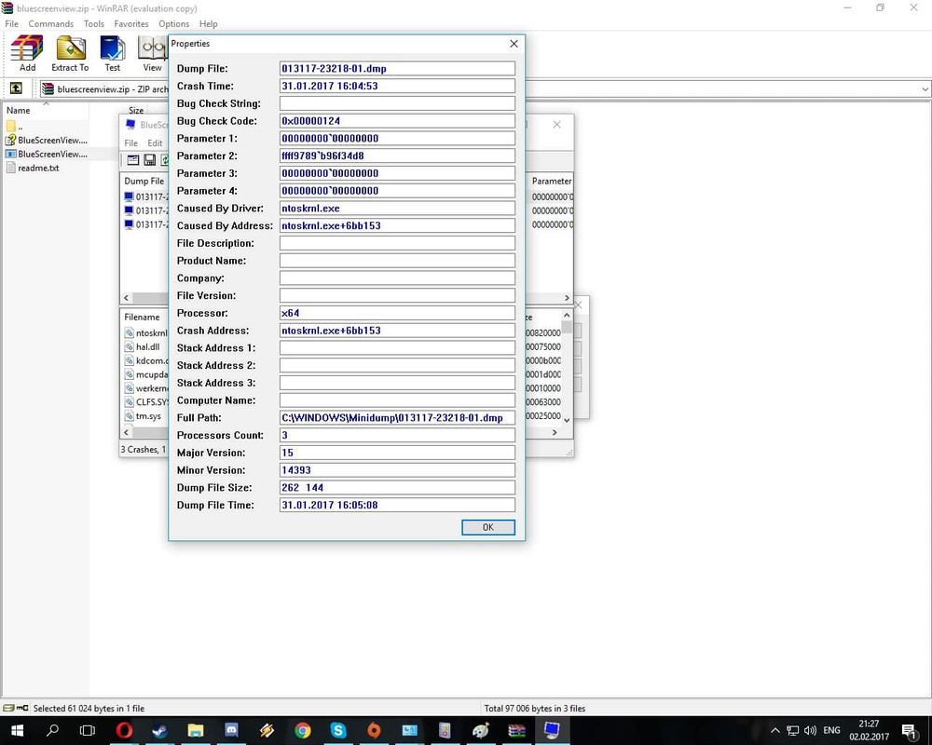Show hidden system tray icons chevron
This screenshot has height=745, width=932.
click(774, 730)
